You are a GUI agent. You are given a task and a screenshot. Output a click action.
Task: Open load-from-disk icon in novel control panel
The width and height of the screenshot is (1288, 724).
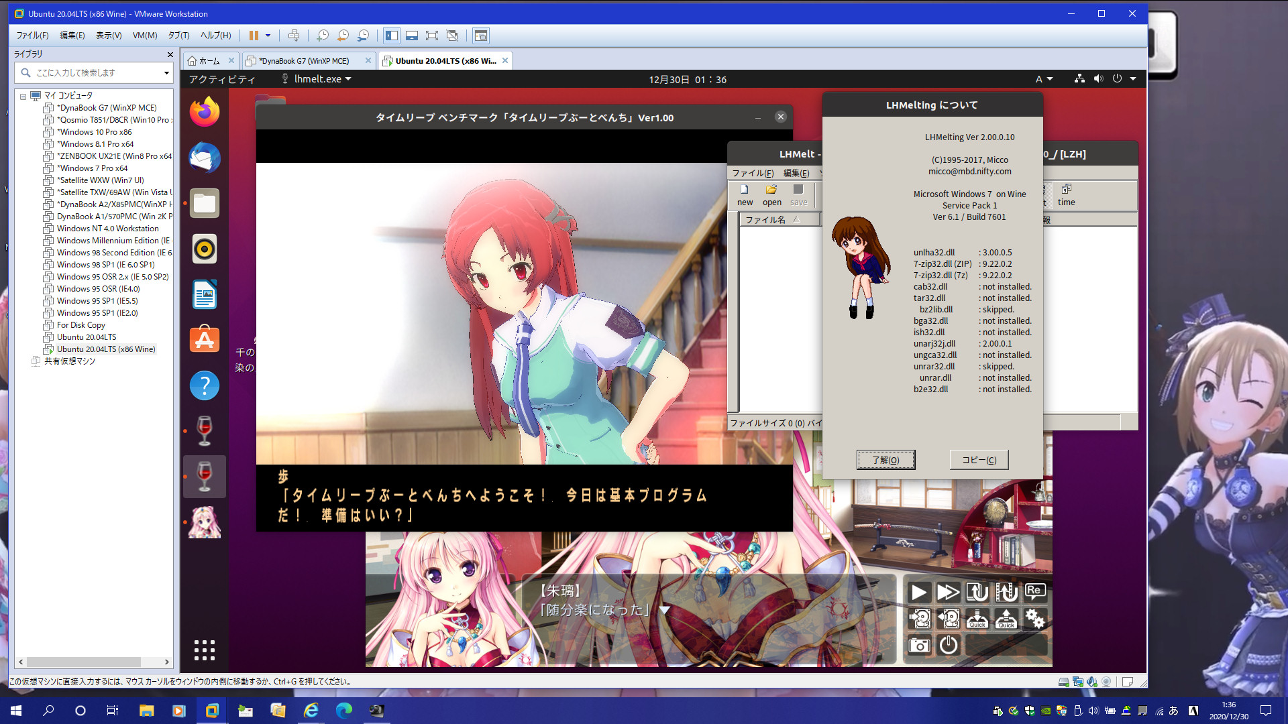[948, 619]
